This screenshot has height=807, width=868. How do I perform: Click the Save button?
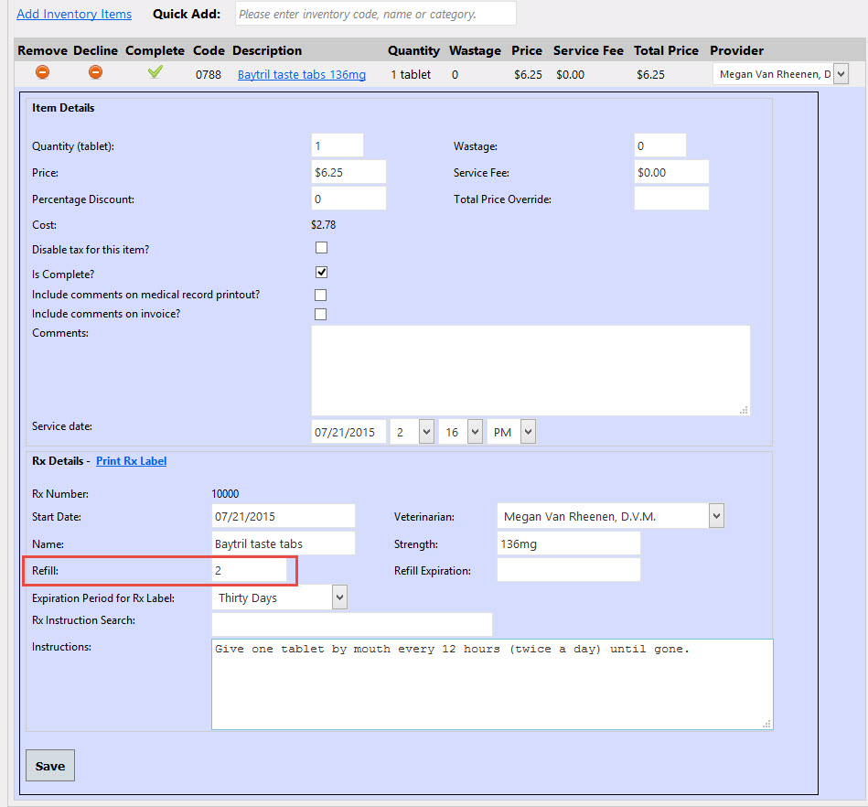50,766
